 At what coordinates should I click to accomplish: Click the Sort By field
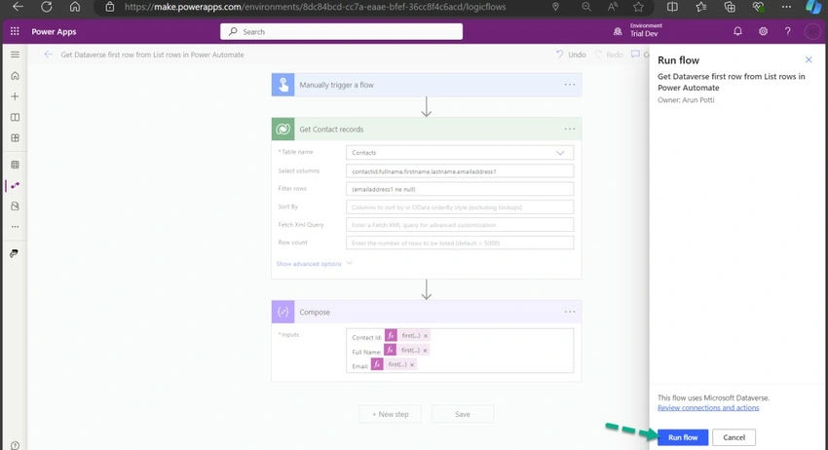(460, 207)
